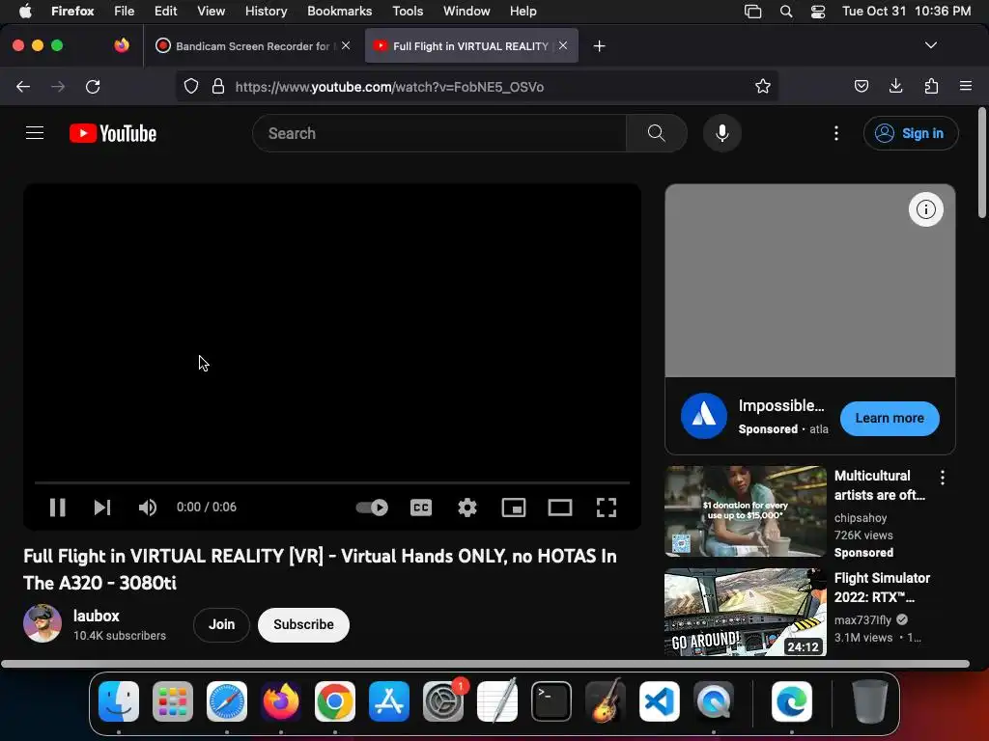Open options for Multicultural artists video
The image size is (989, 741).
pos(943,478)
